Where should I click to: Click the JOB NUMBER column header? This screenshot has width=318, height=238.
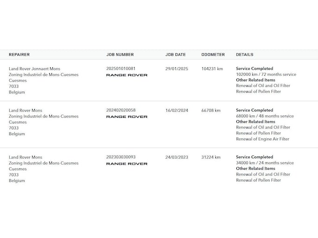point(120,55)
